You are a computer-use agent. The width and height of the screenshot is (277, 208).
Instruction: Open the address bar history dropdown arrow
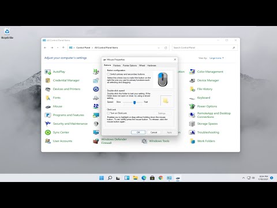pos(159,48)
